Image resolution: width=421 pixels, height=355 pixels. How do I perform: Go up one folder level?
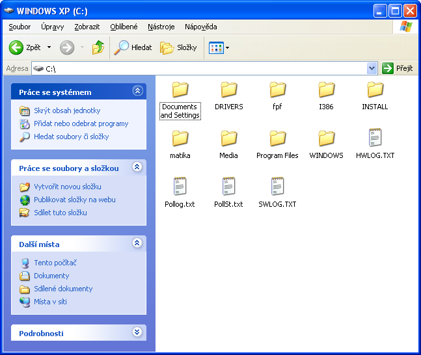click(98, 47)
